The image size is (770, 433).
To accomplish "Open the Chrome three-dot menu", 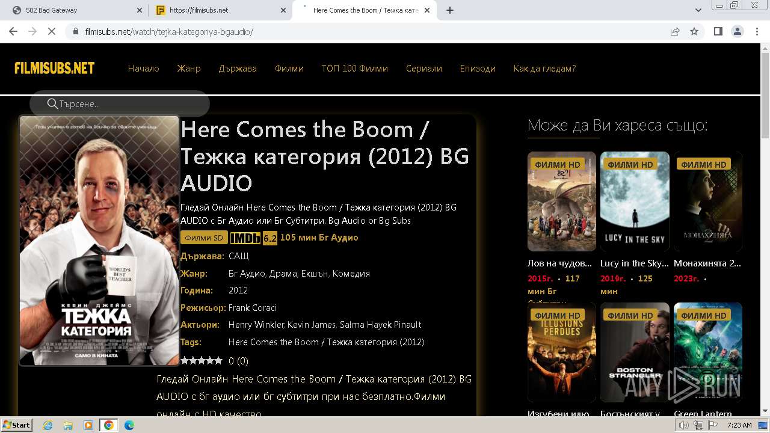I will click(756, 31).
